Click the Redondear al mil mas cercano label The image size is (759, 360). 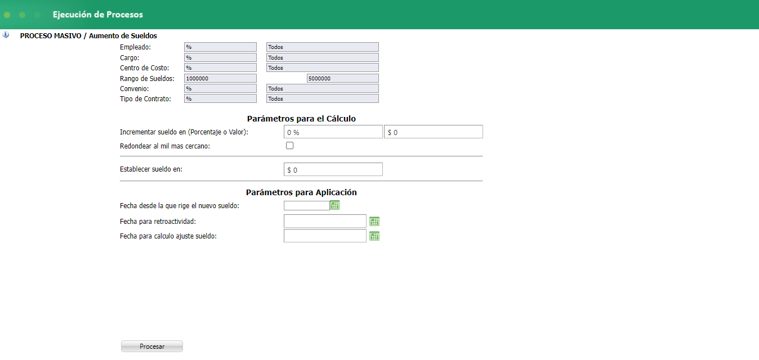[165, 146]
